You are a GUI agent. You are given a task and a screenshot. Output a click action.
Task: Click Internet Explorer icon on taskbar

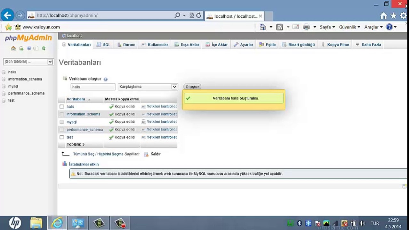[x=57, y=223]
